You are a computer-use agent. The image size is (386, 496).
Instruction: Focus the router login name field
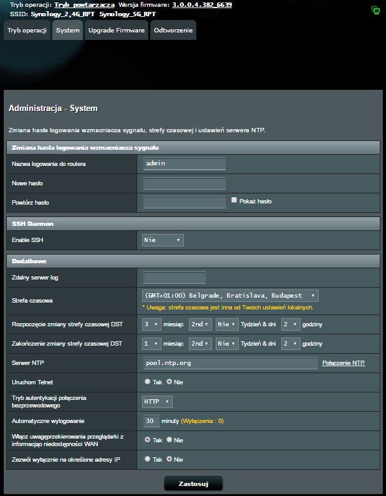tap(185, 164)
